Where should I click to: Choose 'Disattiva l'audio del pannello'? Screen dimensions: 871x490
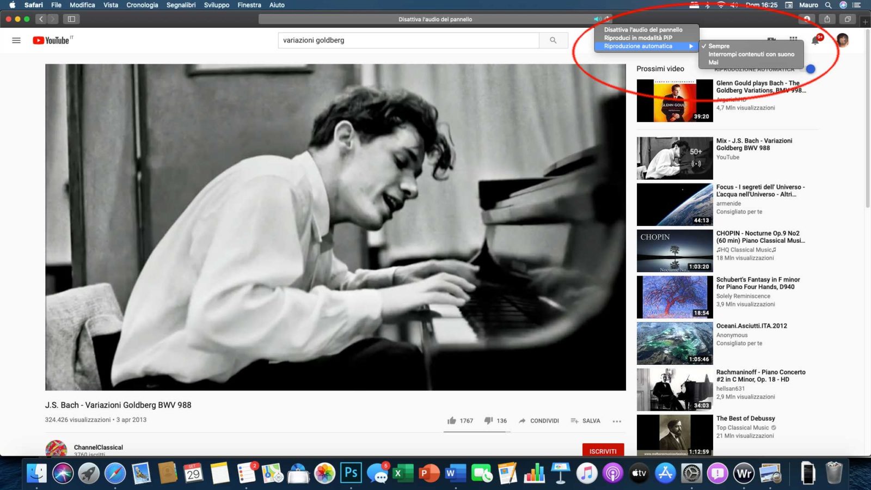647,30
